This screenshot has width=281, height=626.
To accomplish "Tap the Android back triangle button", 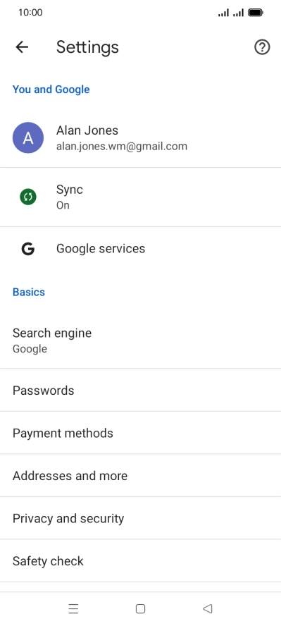I will pyautogui.click(x=207, y=608).
